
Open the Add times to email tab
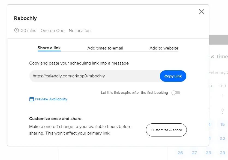(105, 48)
